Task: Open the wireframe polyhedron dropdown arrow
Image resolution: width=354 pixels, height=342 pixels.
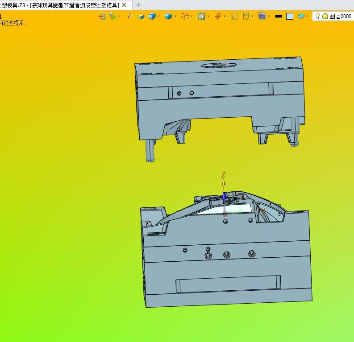Action: coord(192,16)
